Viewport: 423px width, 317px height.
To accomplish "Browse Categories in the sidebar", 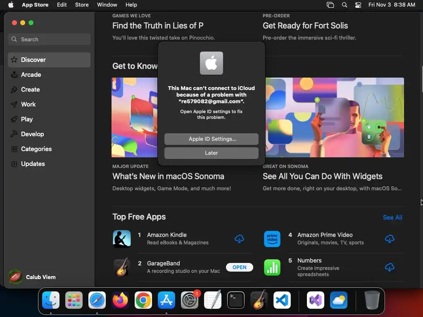I will coord(49,149).
